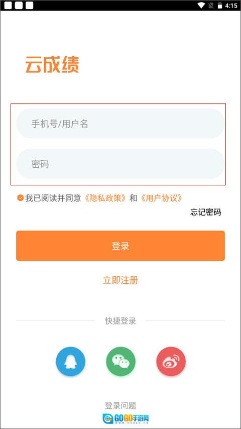Tap the 4:15 clock in status bar
Viewport: 241px width, 429px height.
click(231, 6)
